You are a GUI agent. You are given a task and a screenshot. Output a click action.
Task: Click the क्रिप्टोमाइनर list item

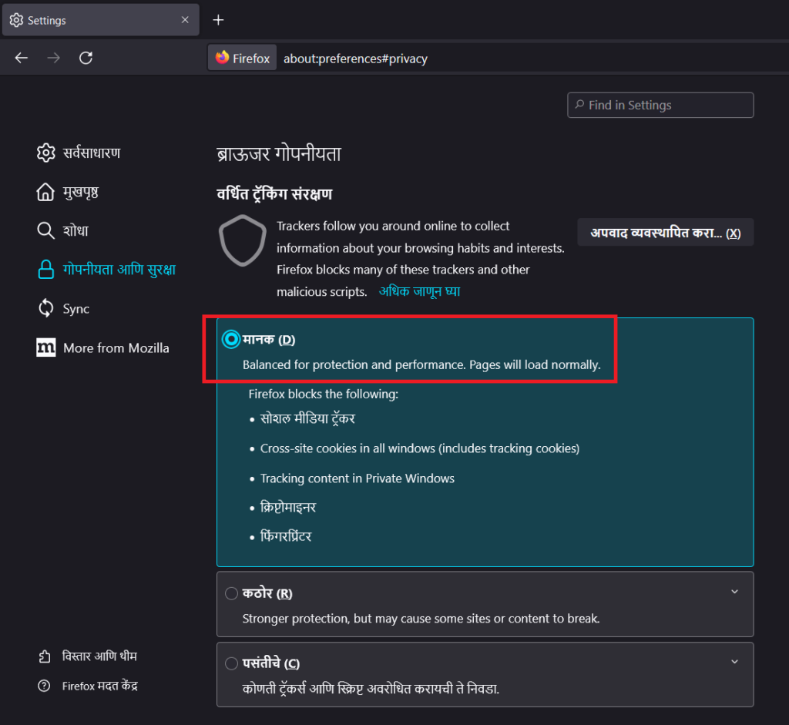coord(288,507)
